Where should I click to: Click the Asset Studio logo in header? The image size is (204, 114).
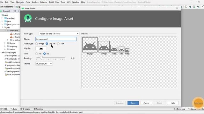click(28, 18)
